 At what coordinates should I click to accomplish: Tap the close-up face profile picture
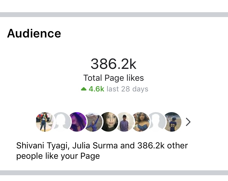click(x=109, y=122)
